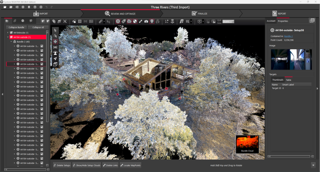320x172 pixels.
Task: Open the settings gear icon
Action: pyautogui.click(x=23, y=7)
